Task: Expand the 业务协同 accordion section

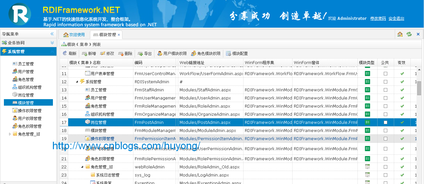Action: [52, 43]
